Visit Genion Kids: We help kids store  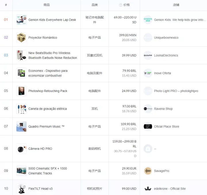pos(180,20)
